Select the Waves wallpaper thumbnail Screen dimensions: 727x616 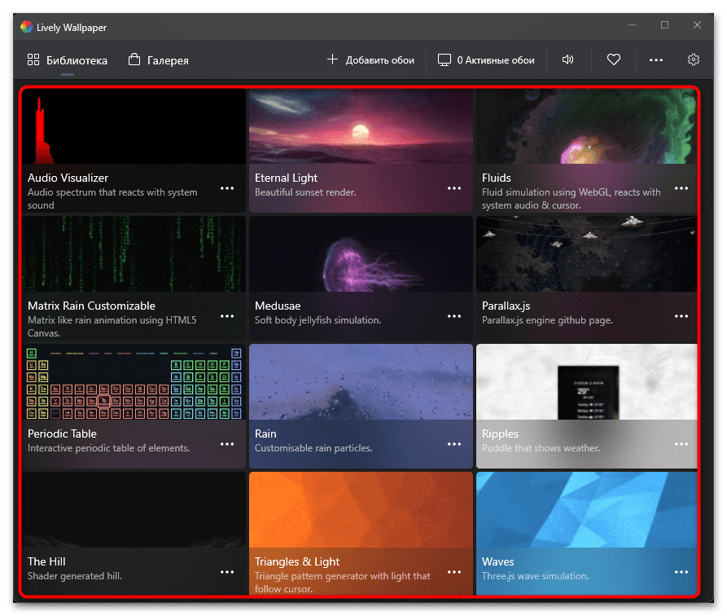(x=586, y=510)
